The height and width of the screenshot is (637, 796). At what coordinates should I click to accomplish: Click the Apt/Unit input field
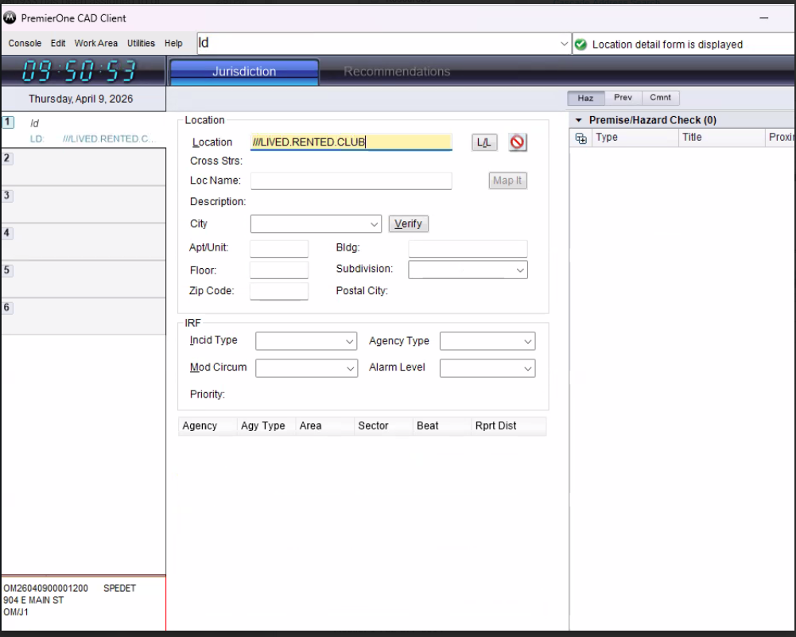pyautogui.click(x=278, y=248)
